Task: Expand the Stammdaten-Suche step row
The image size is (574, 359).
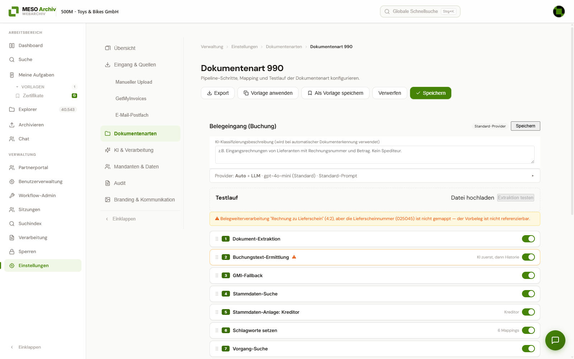Action: 375,294
